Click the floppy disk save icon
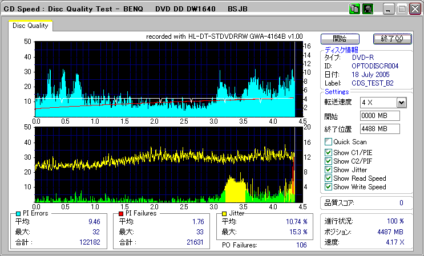This screenshot has width=424, height=256. click(368, 9)
